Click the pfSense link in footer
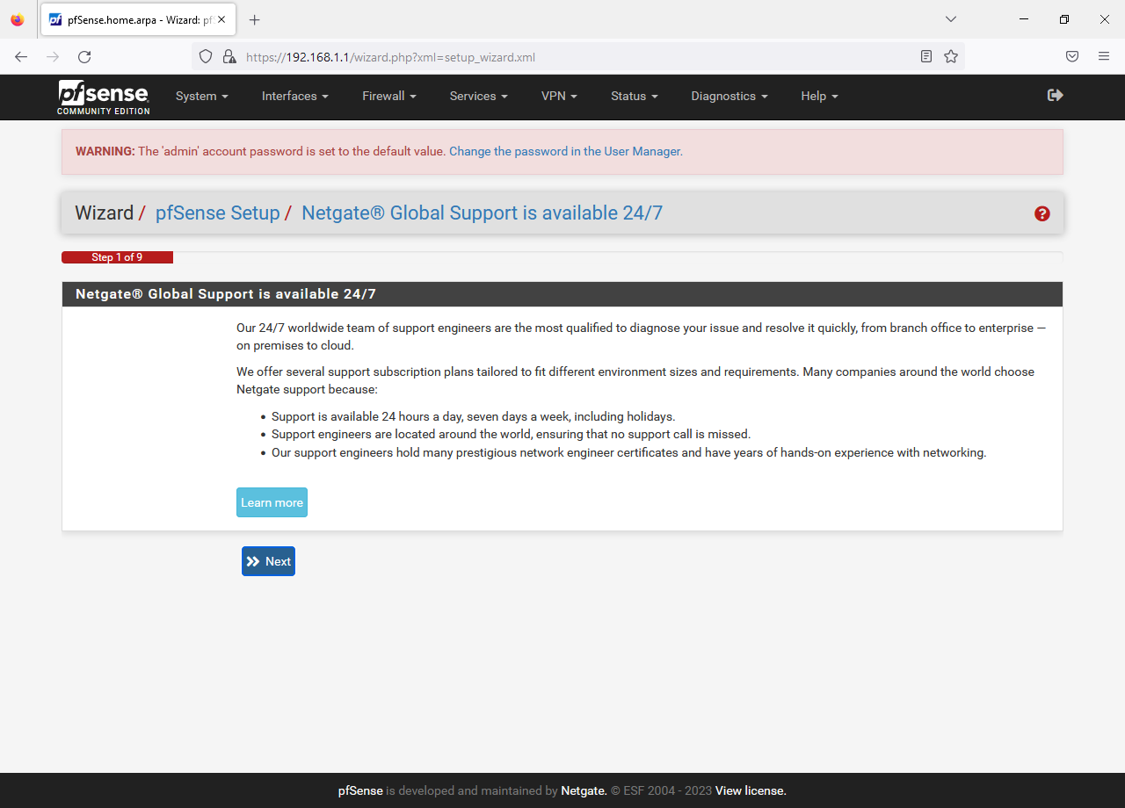This screenshot has height=808, width=1125. pos(360,790)
